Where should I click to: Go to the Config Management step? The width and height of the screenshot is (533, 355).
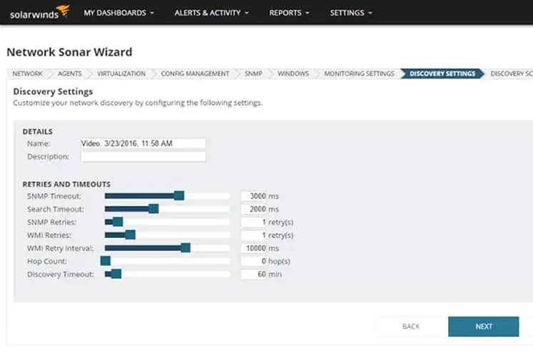click(195, 73)
